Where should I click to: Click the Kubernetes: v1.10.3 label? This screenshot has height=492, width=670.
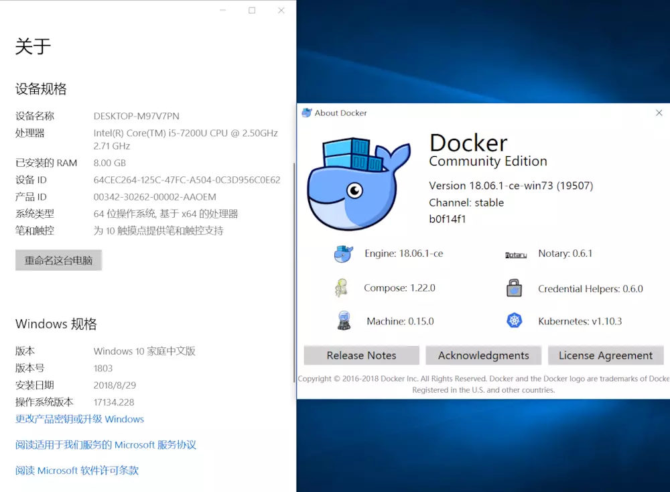click(580, 322)
